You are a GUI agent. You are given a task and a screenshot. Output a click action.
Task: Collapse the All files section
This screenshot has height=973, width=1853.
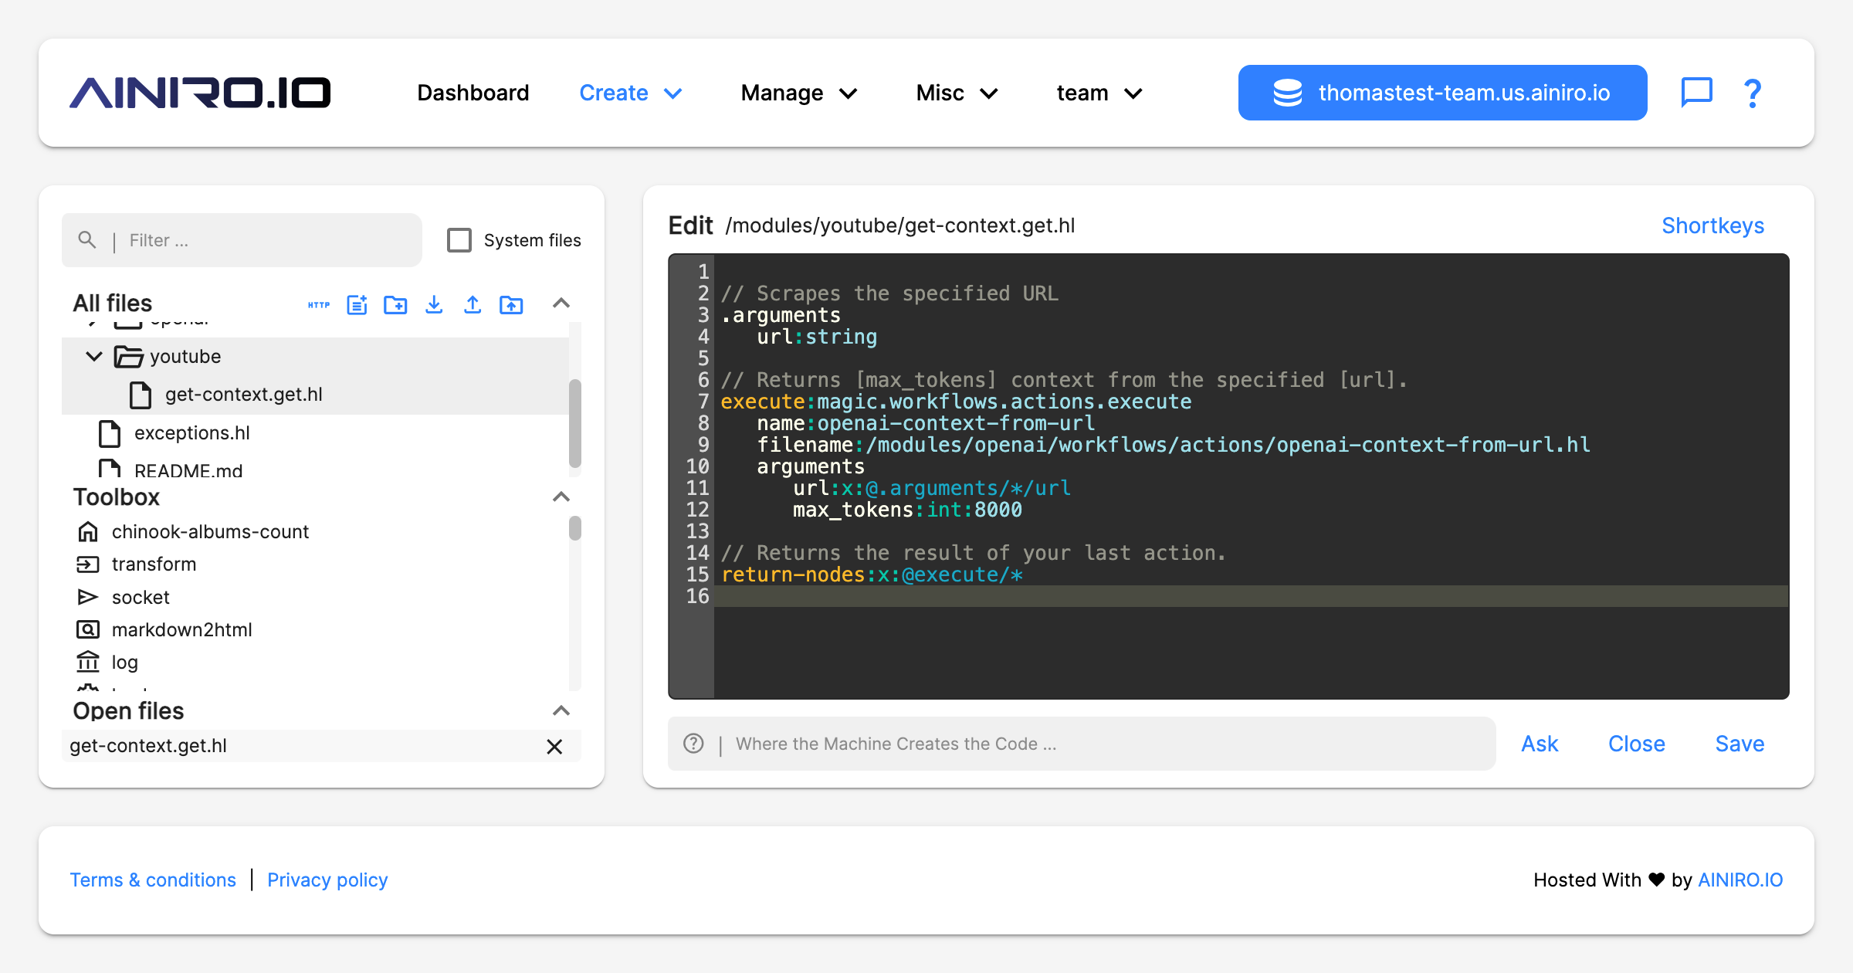click(x=561, y=303)
